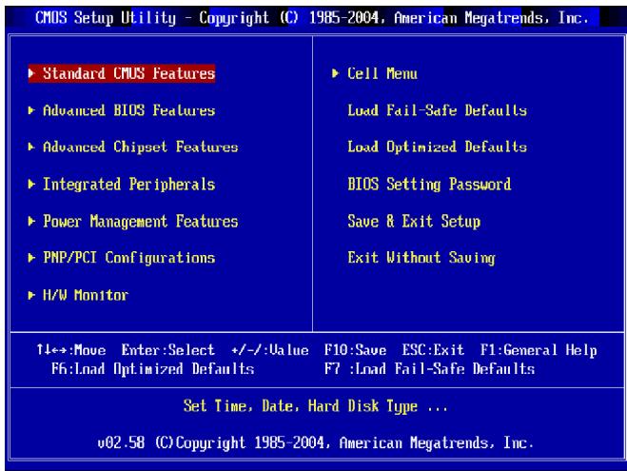This screenshot has width=627, height=471.
Task: Open Advanced BIOS Features menu
Action: pos(128,110)
